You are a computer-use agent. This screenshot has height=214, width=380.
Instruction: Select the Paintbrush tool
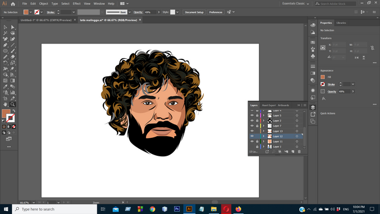point(12,51)
